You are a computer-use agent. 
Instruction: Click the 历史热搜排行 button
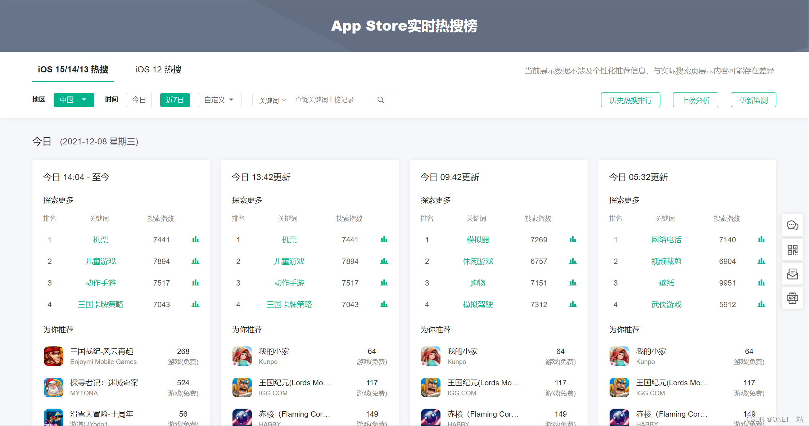[631, 100]
